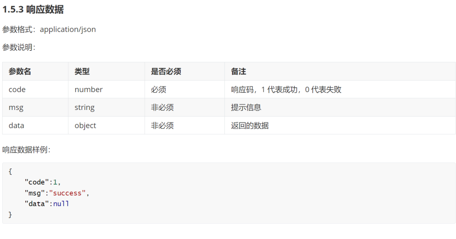456x239 pixels.
Task: Click the response code remark "1 代表成功，0 代表失败"
Action: (x=301, y=89)
